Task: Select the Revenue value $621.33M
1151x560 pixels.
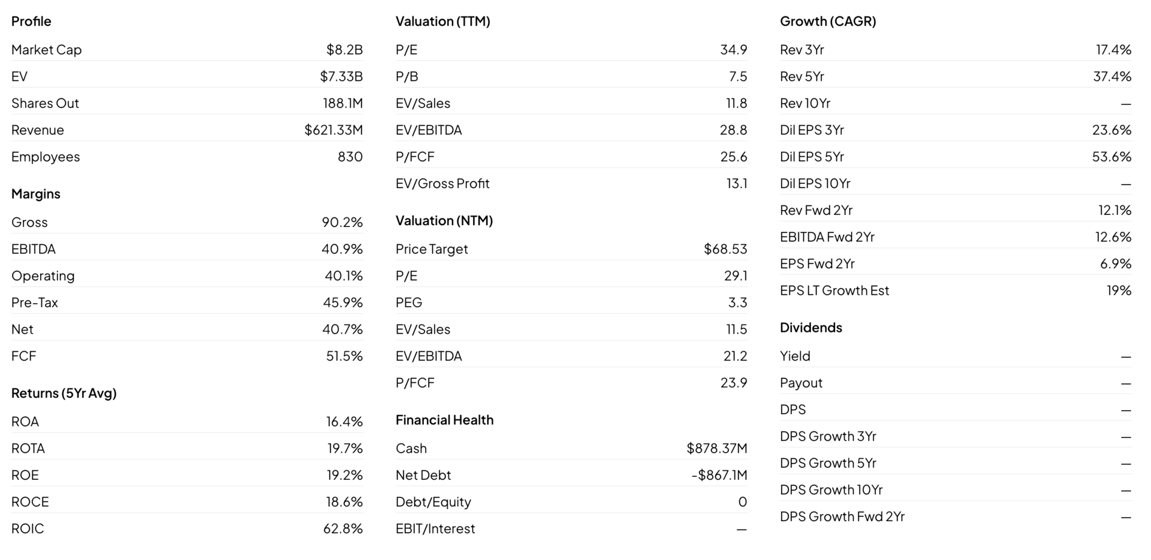Action: pos(333,130)
